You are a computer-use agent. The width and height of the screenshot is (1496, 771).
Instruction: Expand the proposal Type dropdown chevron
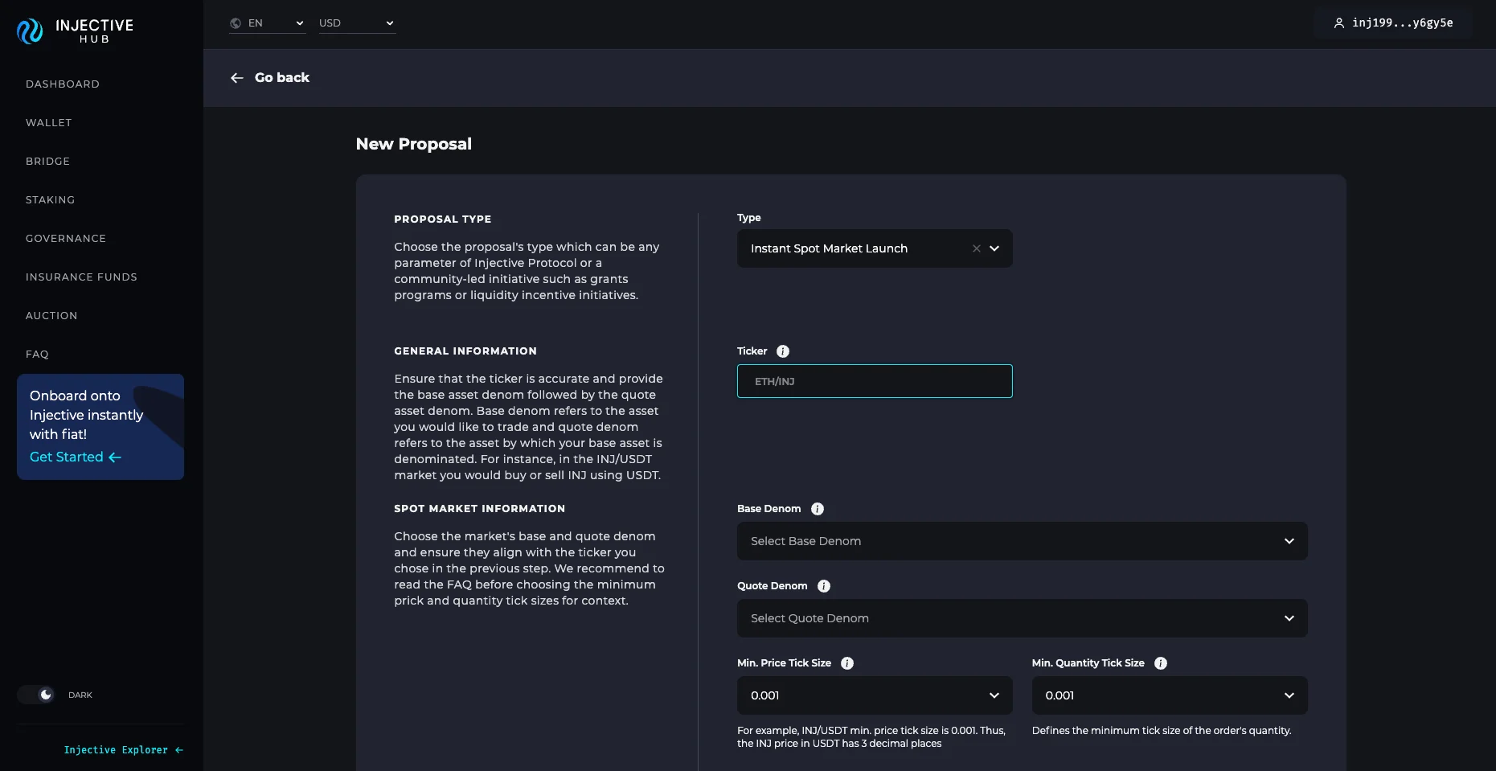point(994,248)
